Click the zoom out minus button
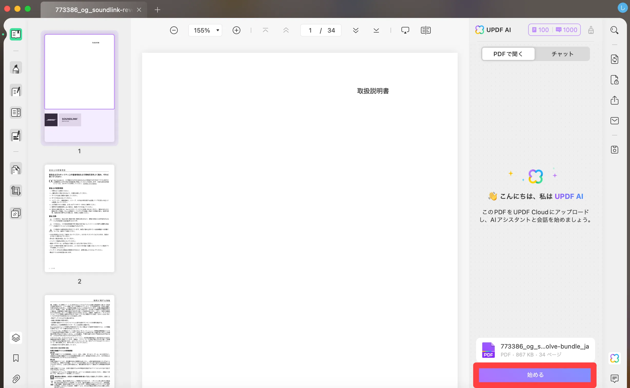 (x=173, y=30)
